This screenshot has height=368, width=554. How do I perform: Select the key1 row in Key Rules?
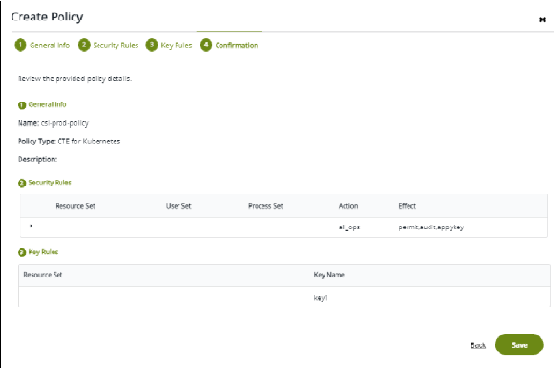(x=284, y=297)
